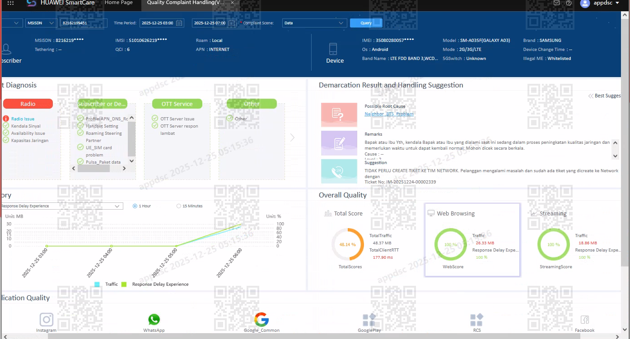Open calendar for end time 07:00
The height and width of the screenshot is (339, 630).
(231, 23)
